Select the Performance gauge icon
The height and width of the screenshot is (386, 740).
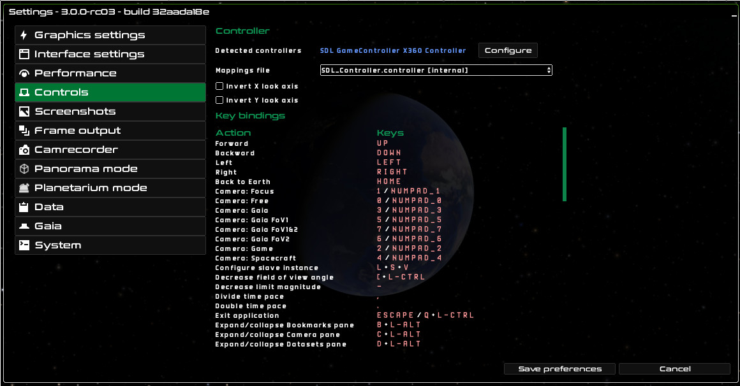(x=24, y=73)
